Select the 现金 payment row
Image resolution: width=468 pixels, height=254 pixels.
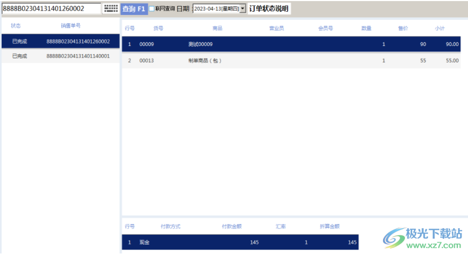click(x=240, y=242)
